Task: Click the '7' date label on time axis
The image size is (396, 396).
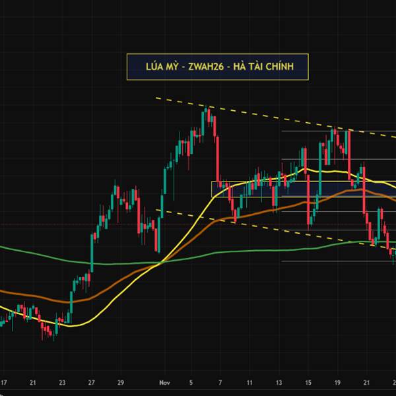Action: [x=220, y=383]
